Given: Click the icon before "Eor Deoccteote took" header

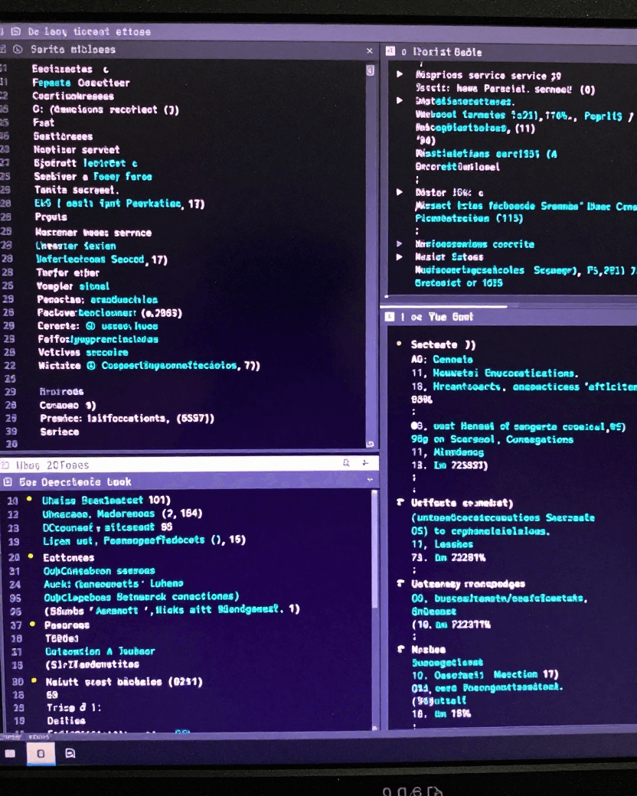Looking at the screenshot, I should click(x=8, y=481).
